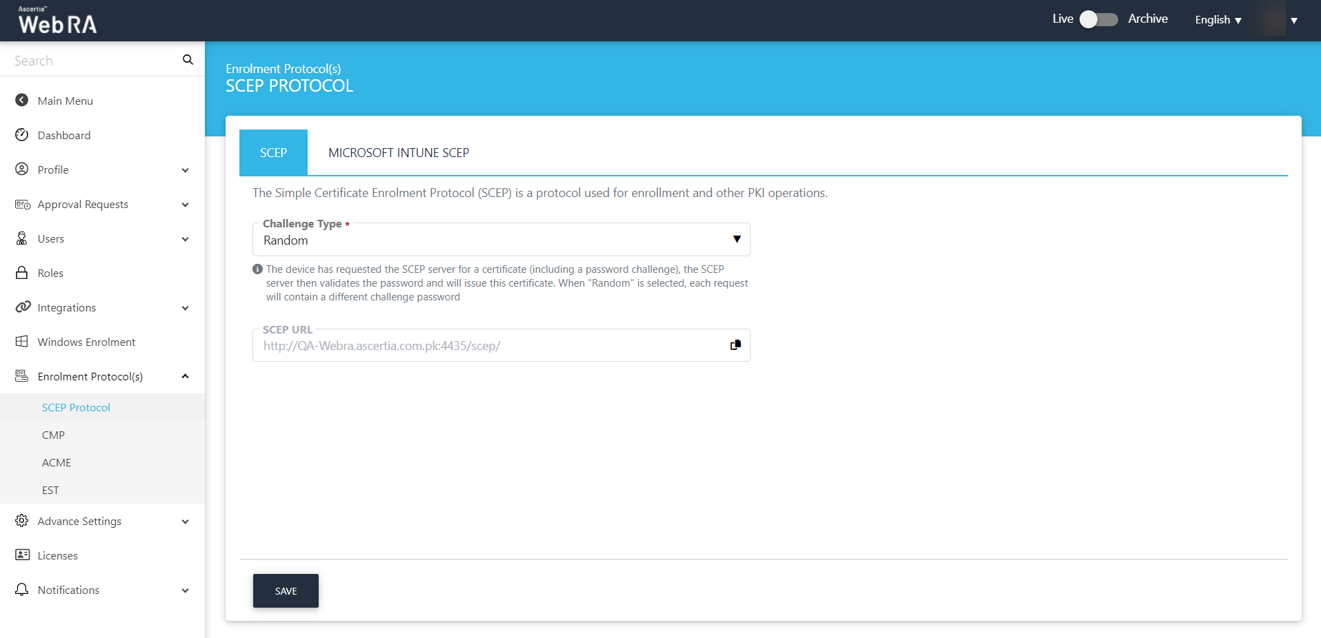
Task: Copy the SCEP URL to clipboard
Action: tap(735, 345)
